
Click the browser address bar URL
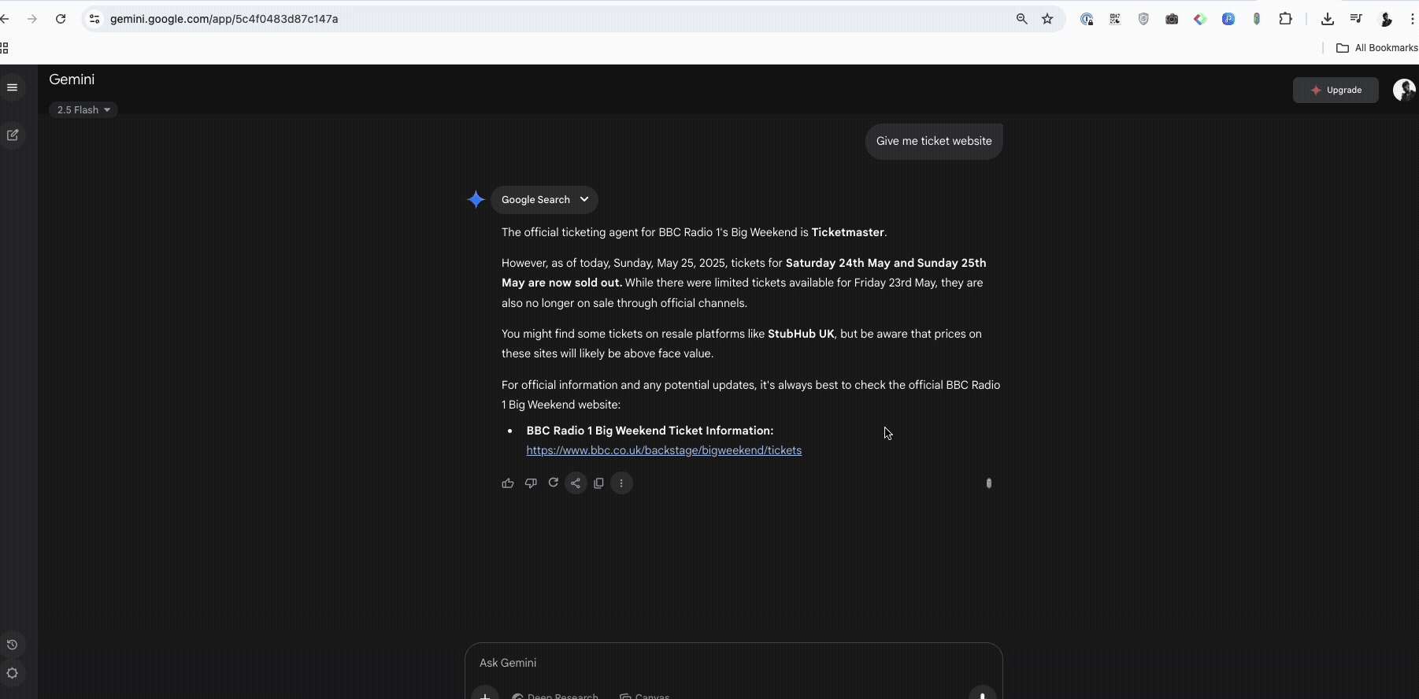click(x=224, y=19)
